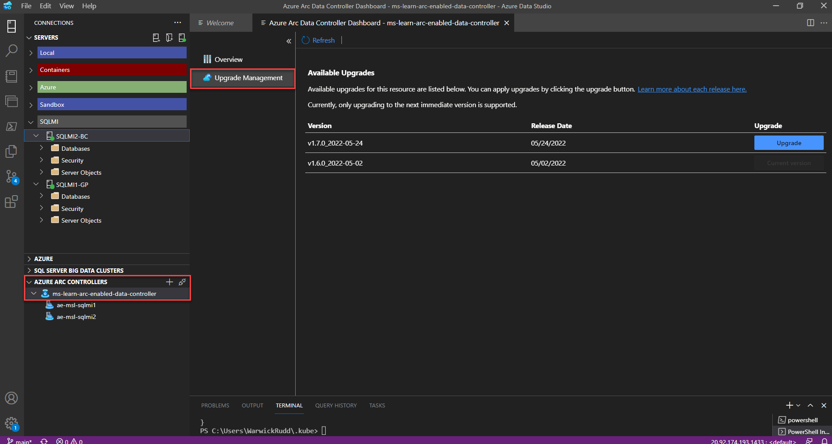This screenshot has width=832, height=444.
Task: Expand the Azure server group
Action: click(x=31, y=87)
